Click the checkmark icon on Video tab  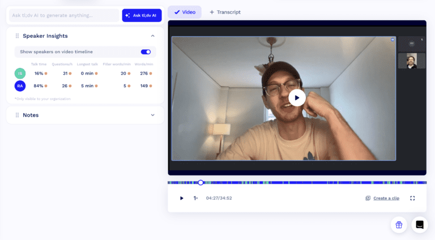(x=177, y=12)
